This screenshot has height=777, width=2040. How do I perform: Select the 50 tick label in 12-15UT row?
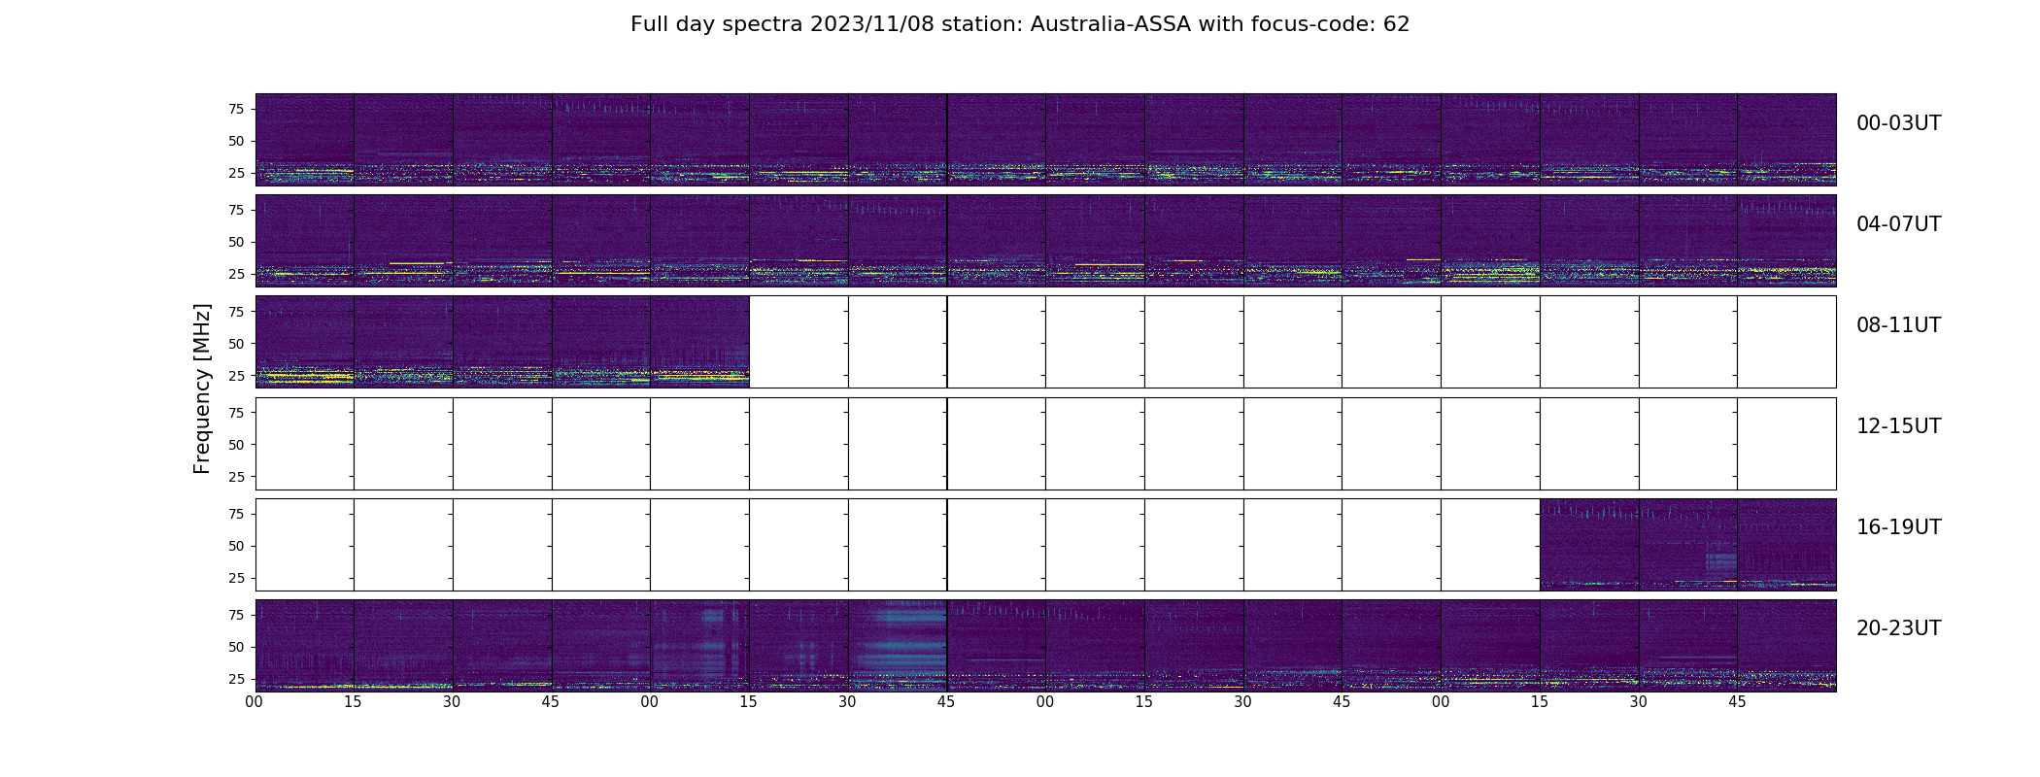coord(236,444)
